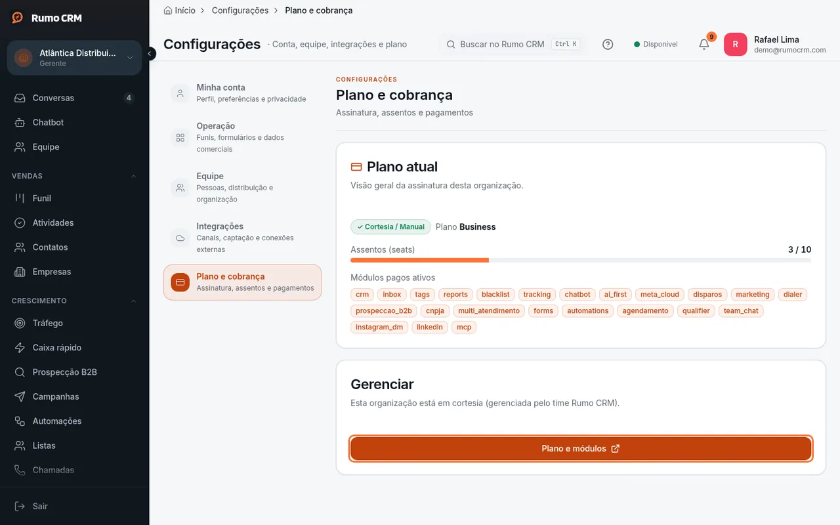Click the chatbot module tag
Viewport: 840px width, 525px height.
tap(577, 295)
